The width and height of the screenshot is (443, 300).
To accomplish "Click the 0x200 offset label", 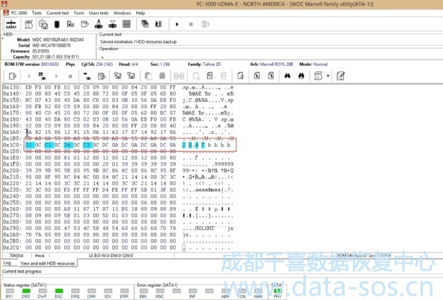I will [x=12, y=170].
